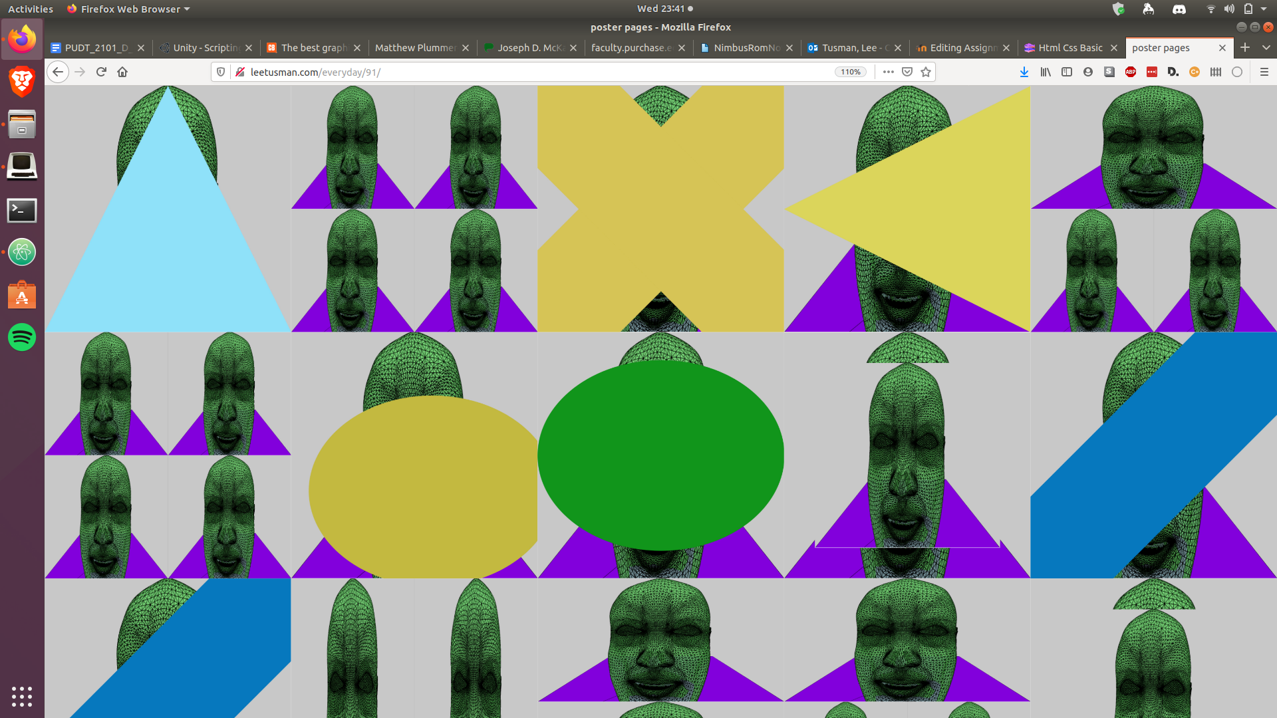Open tracking protection shield icon
This screenshot has height=718, width=1277.
click(x=221, y=72)
